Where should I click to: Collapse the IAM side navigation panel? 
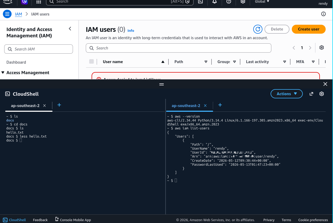(x=70, y=29)
